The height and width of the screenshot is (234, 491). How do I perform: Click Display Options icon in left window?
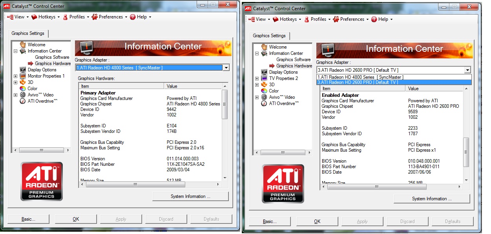[x=23, y=70]
